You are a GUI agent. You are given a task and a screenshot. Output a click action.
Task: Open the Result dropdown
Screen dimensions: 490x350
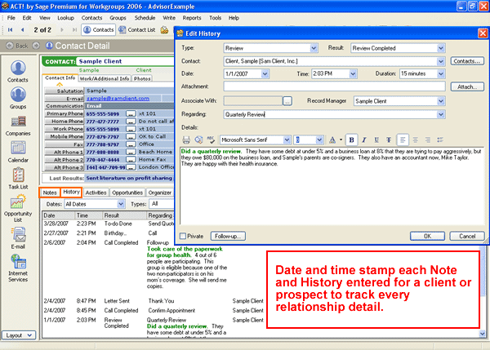(441, 48)
